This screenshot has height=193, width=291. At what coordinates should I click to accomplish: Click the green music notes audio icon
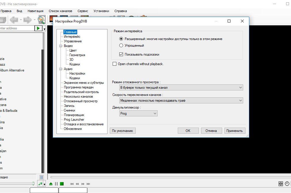point(40,184)
